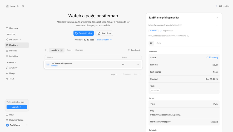Click the URL value under Target
Viewport: 233px width, 132px height.
165,115
